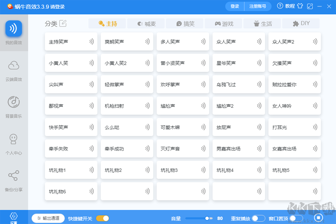Play sound icon on 坑礼物6 card
This screenshot has width=336, height=224.
92,191
